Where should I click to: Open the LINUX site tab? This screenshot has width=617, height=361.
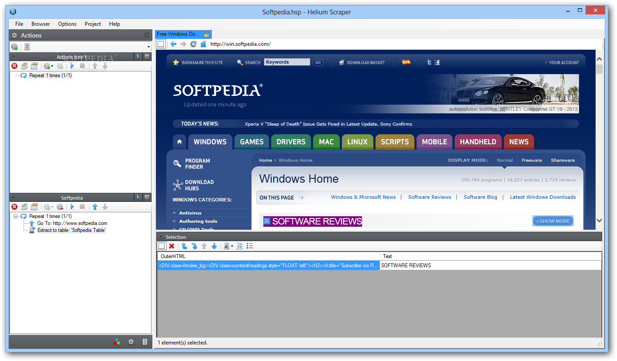click(x=357, y=142)
